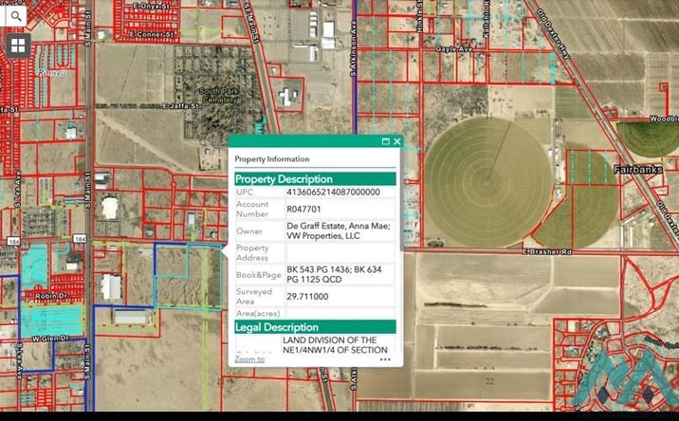Select owner text De Graff Estate
Screen dimensions: 679x421
click(x=316, y=226)
